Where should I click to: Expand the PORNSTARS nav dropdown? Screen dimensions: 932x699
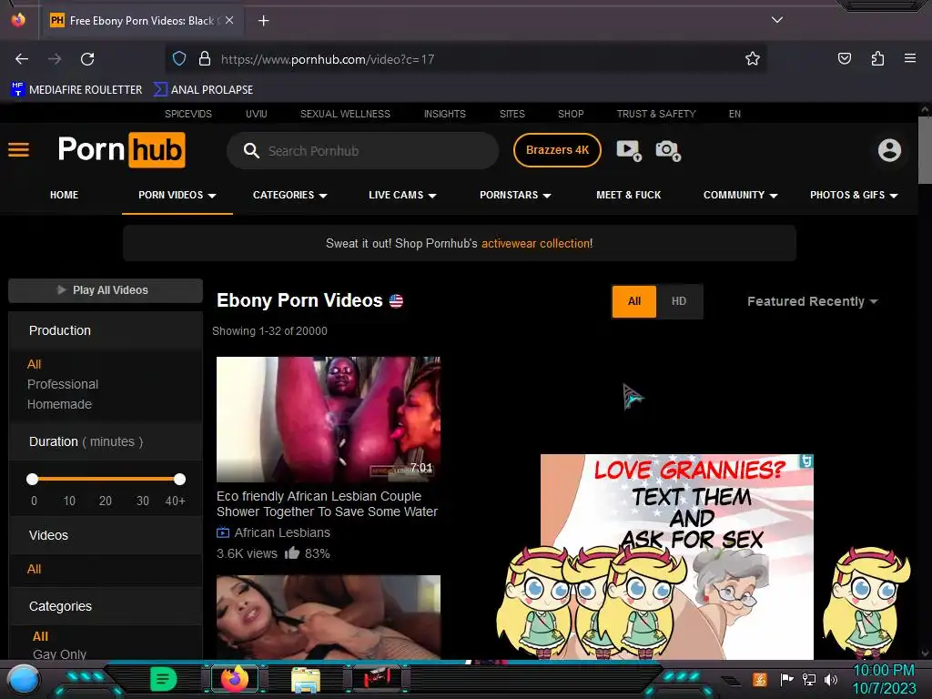[x=515, y=195]
